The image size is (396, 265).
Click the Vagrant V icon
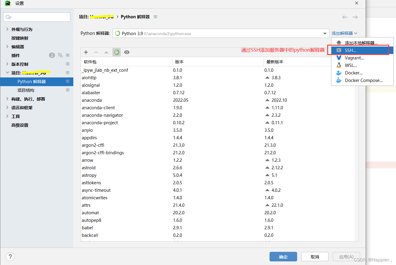339,58
